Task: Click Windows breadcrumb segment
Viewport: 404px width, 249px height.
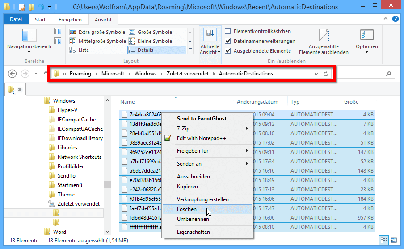Action: (x=145, y=74)
